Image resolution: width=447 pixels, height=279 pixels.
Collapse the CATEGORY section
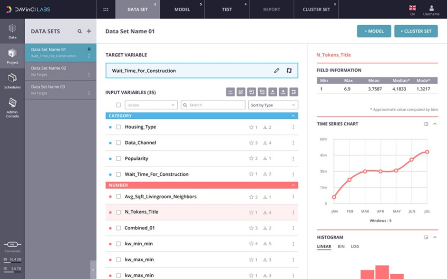[293, 115]
